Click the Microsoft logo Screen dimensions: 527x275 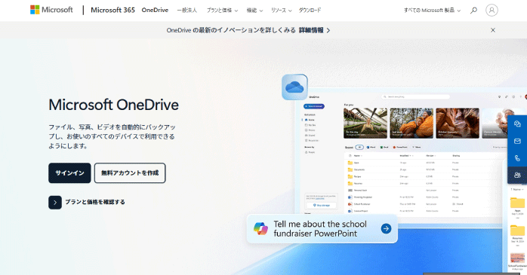coord(51,10)
